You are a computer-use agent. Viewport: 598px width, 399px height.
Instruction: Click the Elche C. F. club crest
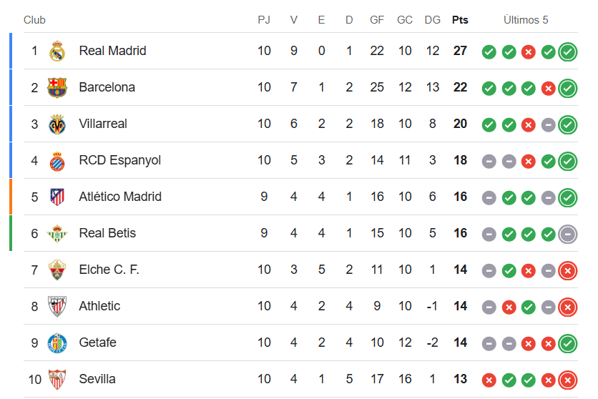coord(57,270)
